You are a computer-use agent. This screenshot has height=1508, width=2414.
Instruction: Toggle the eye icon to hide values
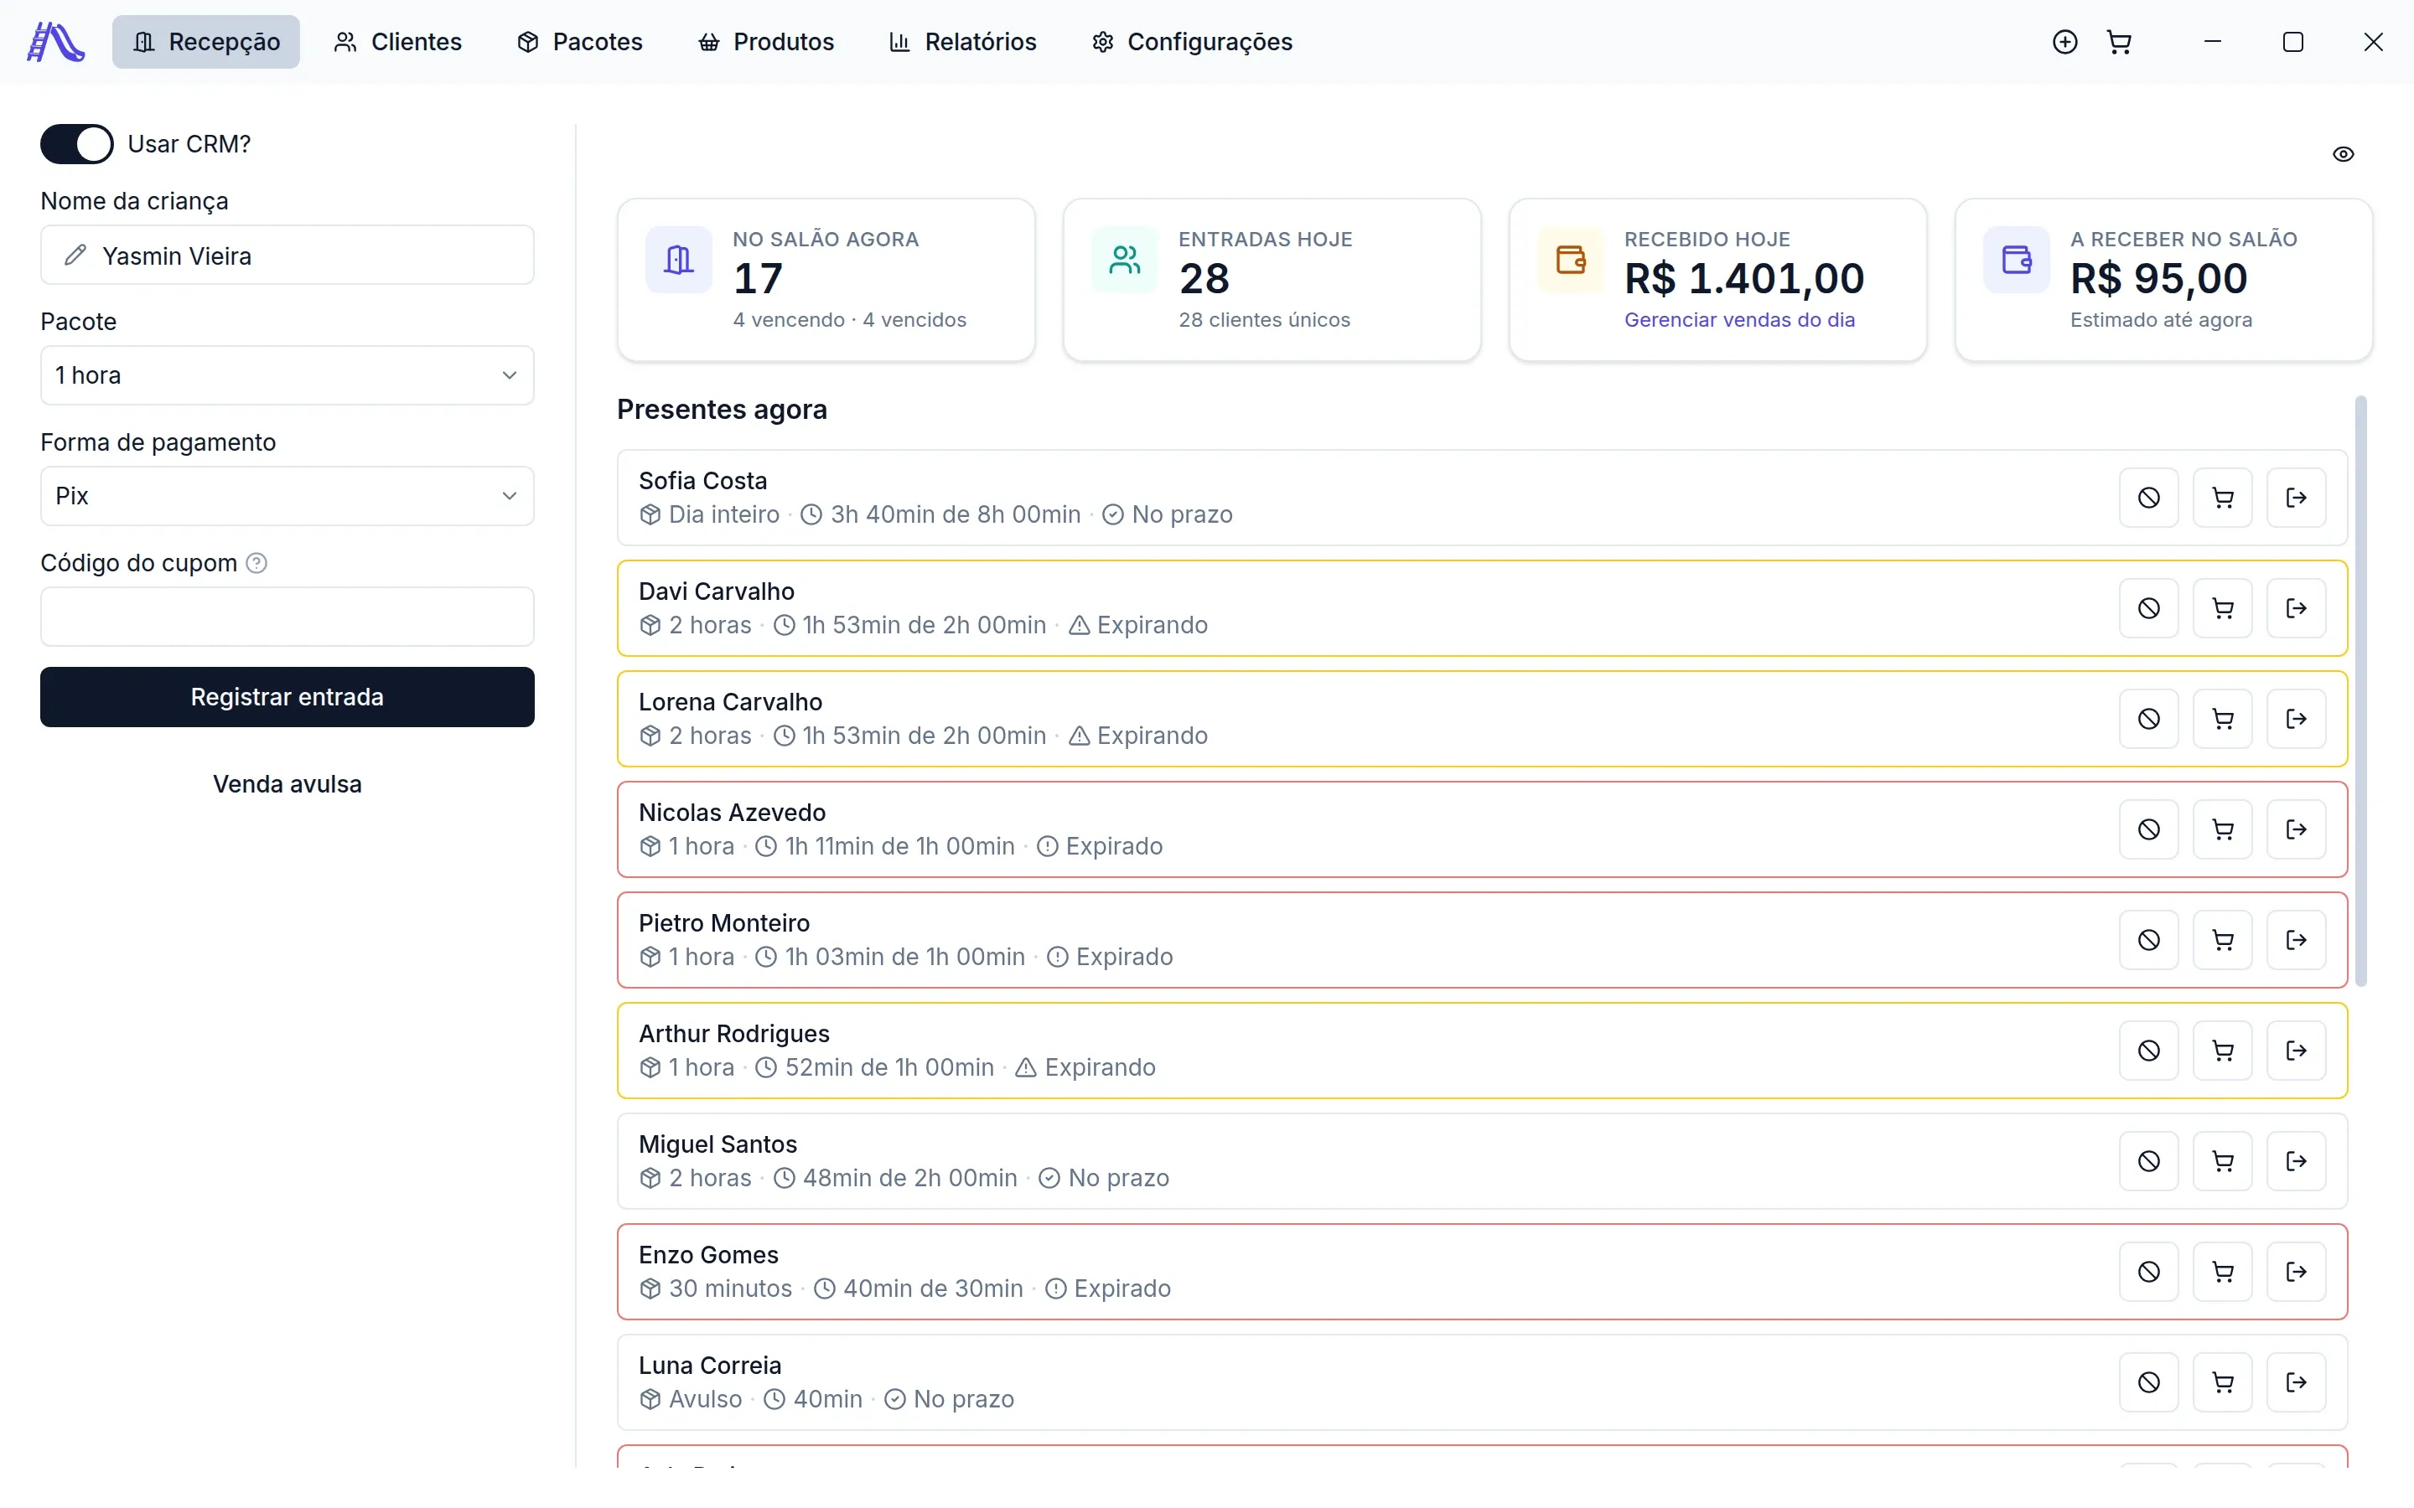[2344, 155]
